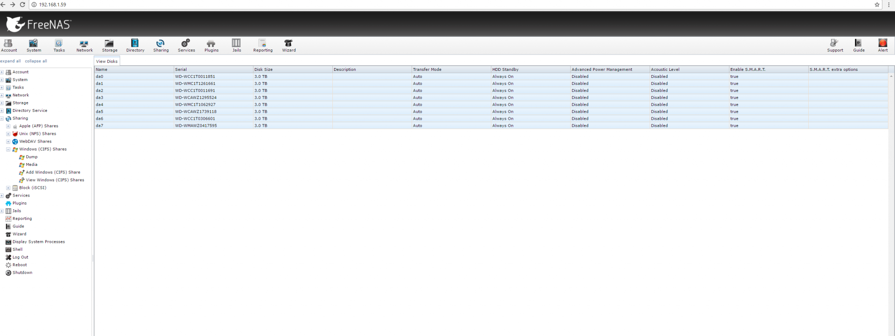Screen dimensions: 895x336
Task: Select View Windows (CIFS) Shares
Action: click(55, 180)
